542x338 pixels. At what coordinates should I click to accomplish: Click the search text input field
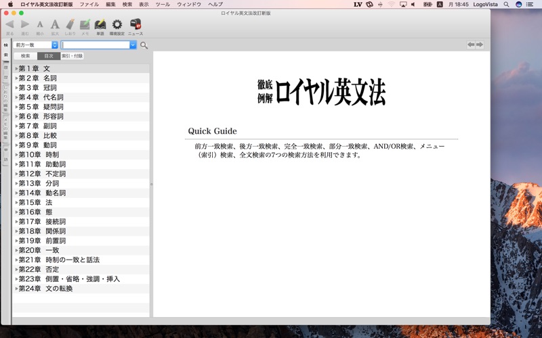(96, 45)
